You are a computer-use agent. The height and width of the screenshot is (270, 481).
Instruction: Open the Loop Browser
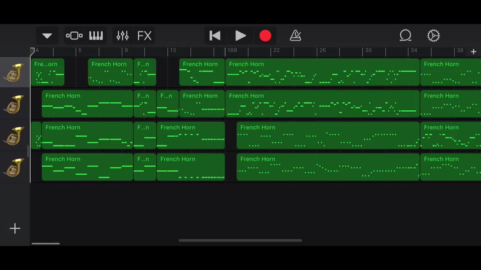(x=405, y=36)
